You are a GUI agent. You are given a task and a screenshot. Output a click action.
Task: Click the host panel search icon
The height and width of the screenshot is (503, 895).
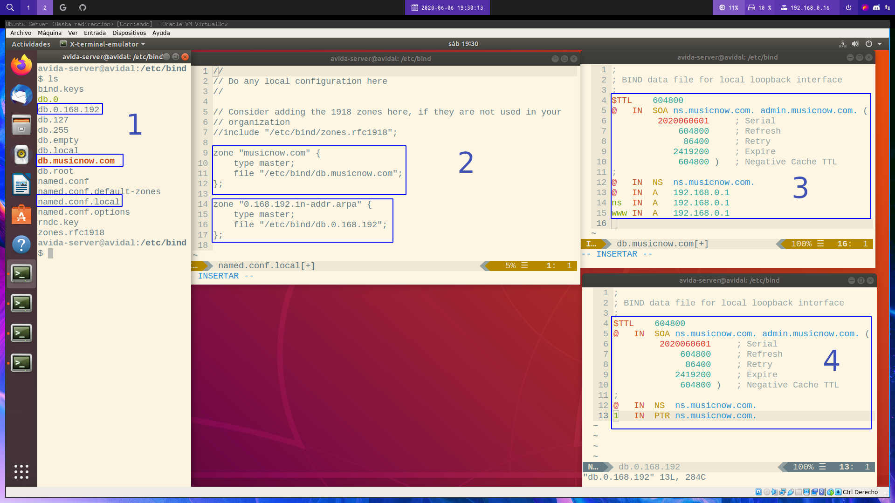pos(10,7)
